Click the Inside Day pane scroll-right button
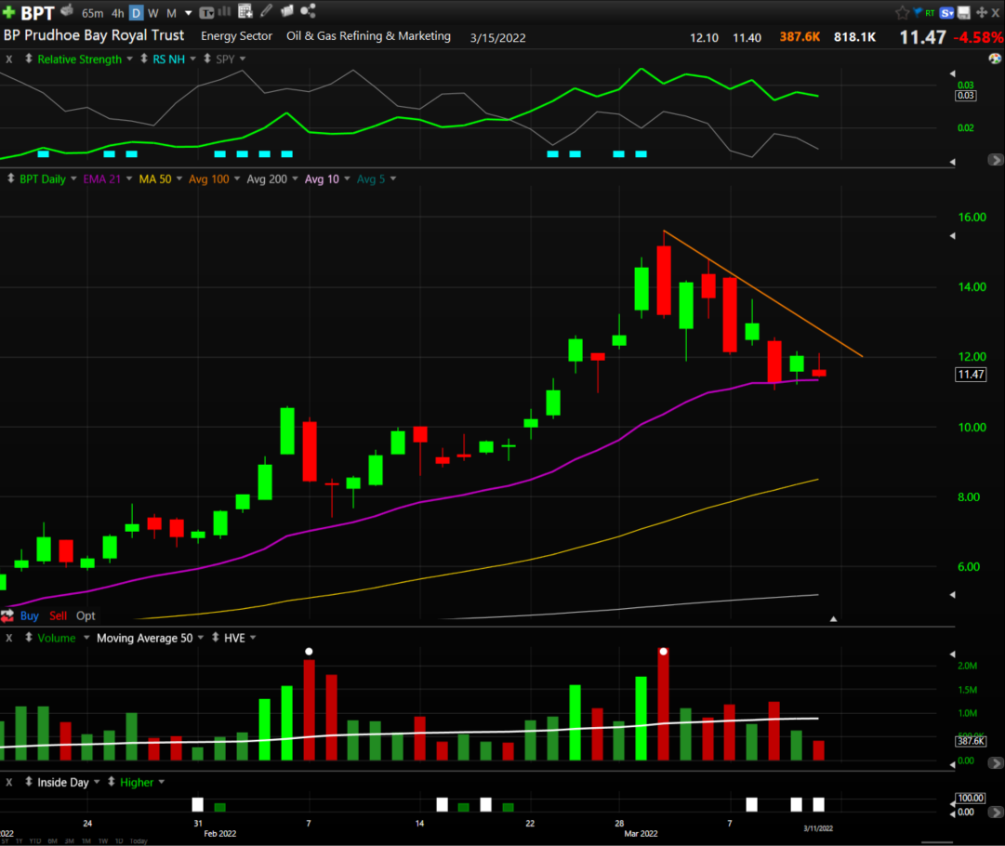 [996, 812]
